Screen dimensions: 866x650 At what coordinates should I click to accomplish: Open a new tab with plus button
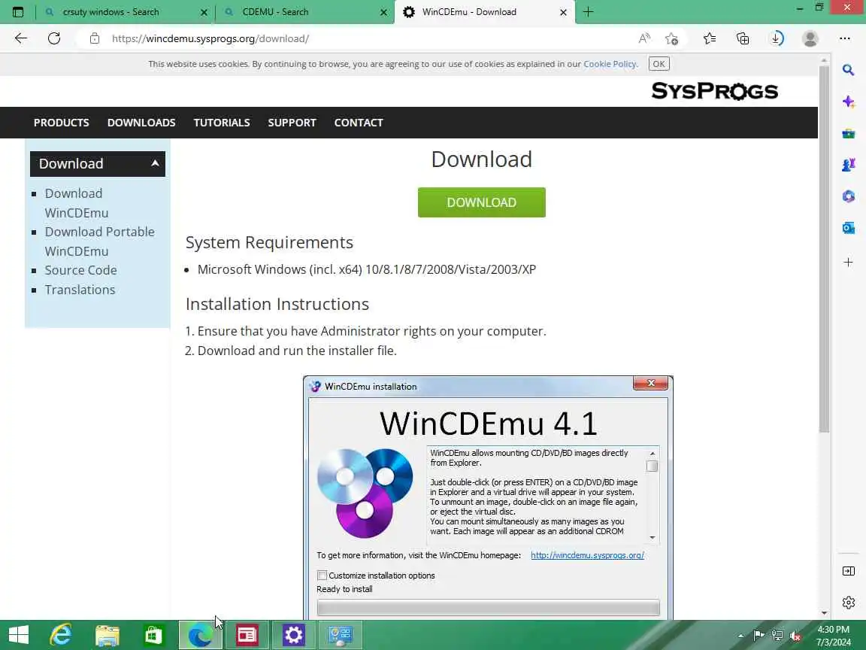click(588, 11)
